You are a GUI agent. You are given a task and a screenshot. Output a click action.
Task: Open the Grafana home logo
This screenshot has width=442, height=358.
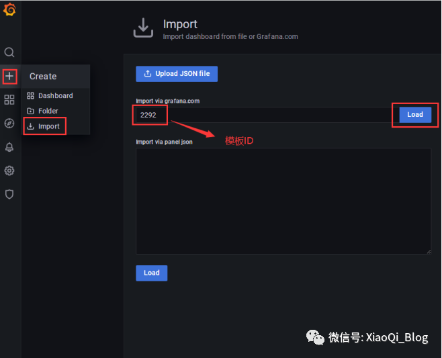[x=9, y=9]
